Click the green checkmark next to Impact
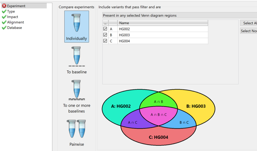The image size is (257, 151). (4, 17)
